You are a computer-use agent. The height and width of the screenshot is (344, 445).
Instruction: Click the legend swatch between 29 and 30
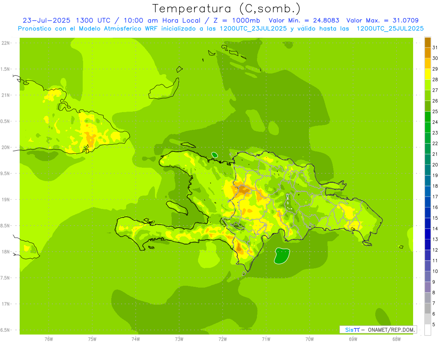coord(428,63)
